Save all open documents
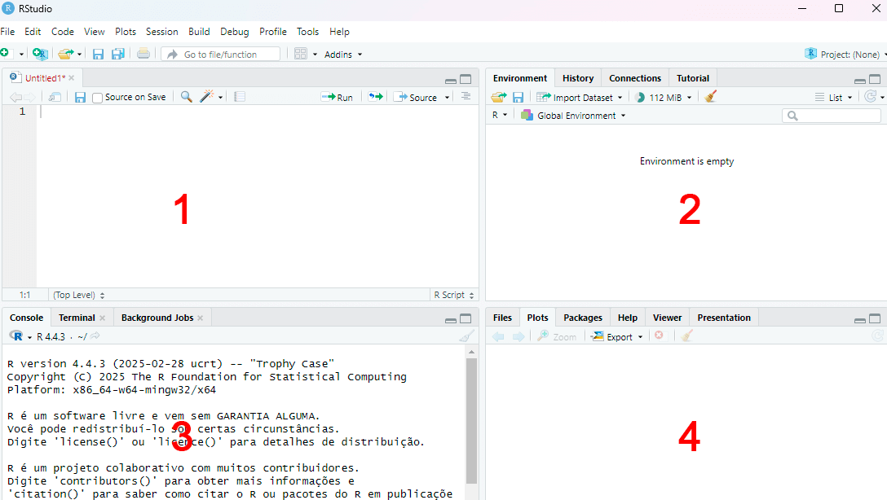This screenshot has height=500, width=887. pos(117,55)
